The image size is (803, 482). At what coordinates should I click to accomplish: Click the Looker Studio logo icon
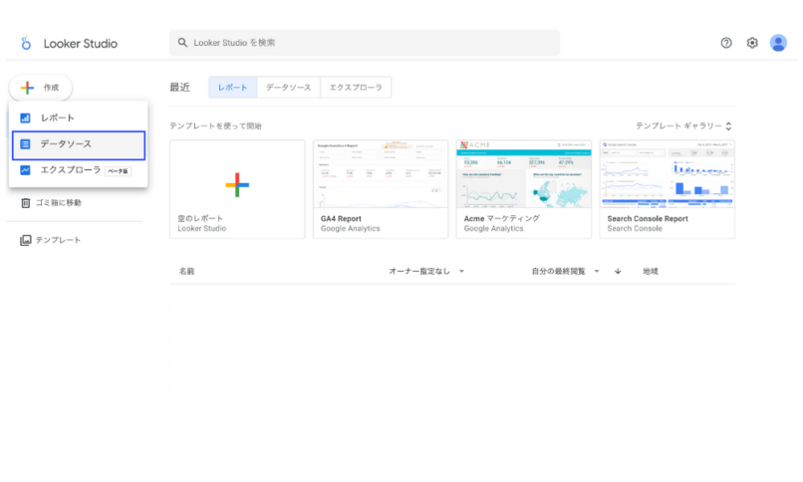click(x=26, y=44)
